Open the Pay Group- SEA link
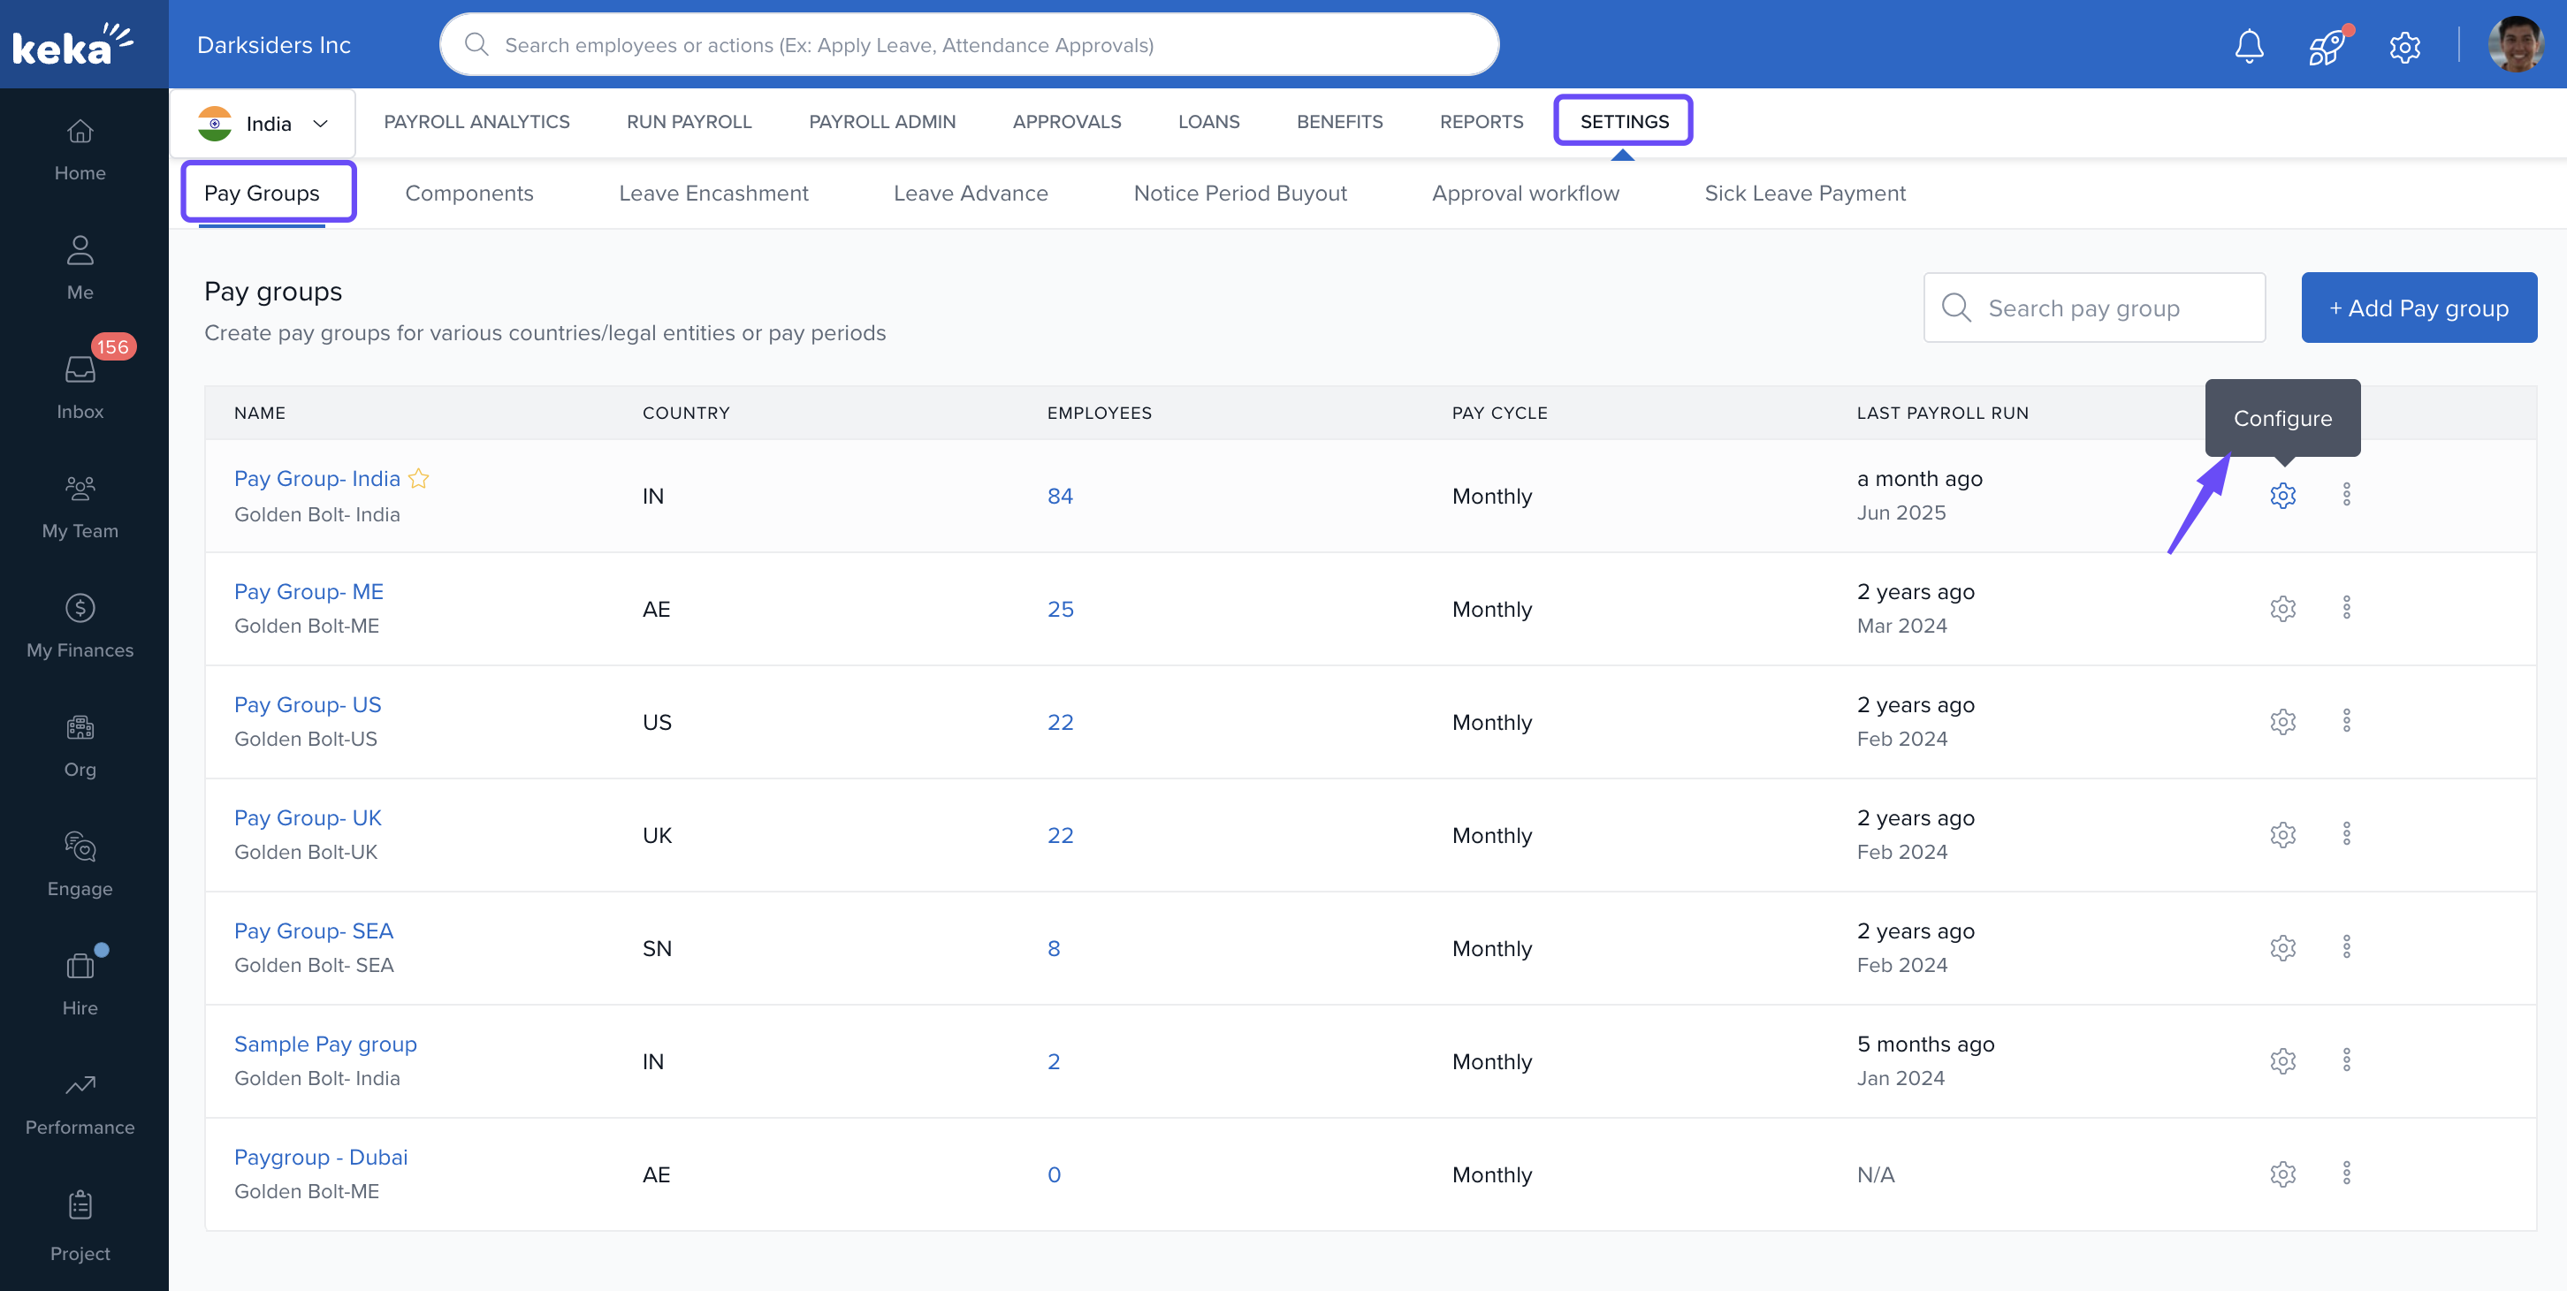The image size is (2567, 1291). pyautogui.click(x=313, y=930)
